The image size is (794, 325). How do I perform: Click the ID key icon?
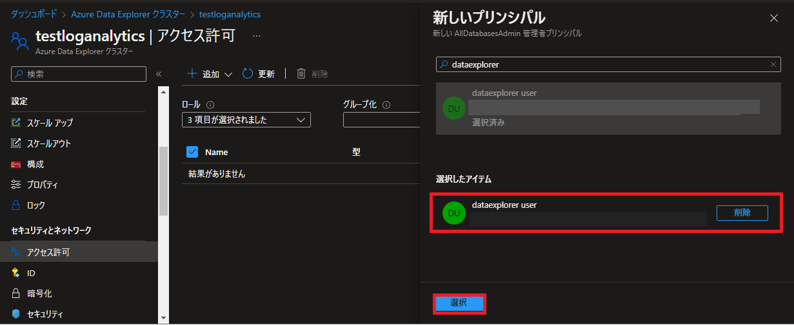click(16, 273)
